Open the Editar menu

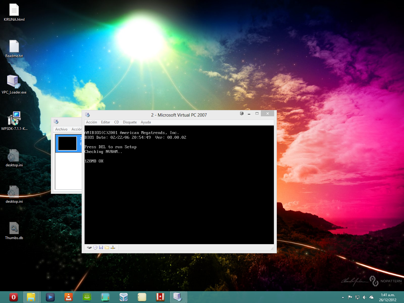(x=105, y=122)
